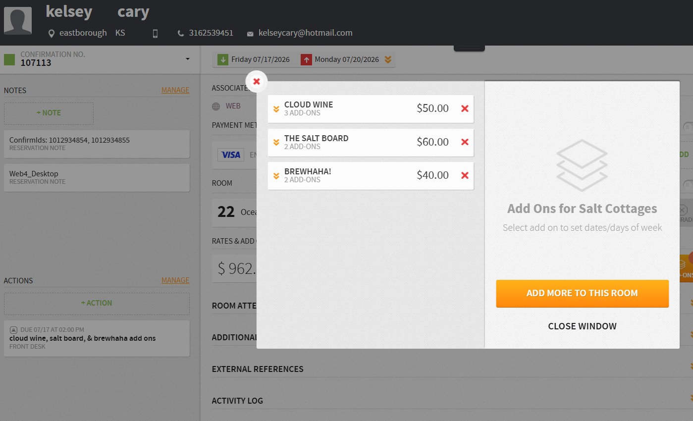
Task: Click the guest name kelsey cary
Action: pos(98,11)
